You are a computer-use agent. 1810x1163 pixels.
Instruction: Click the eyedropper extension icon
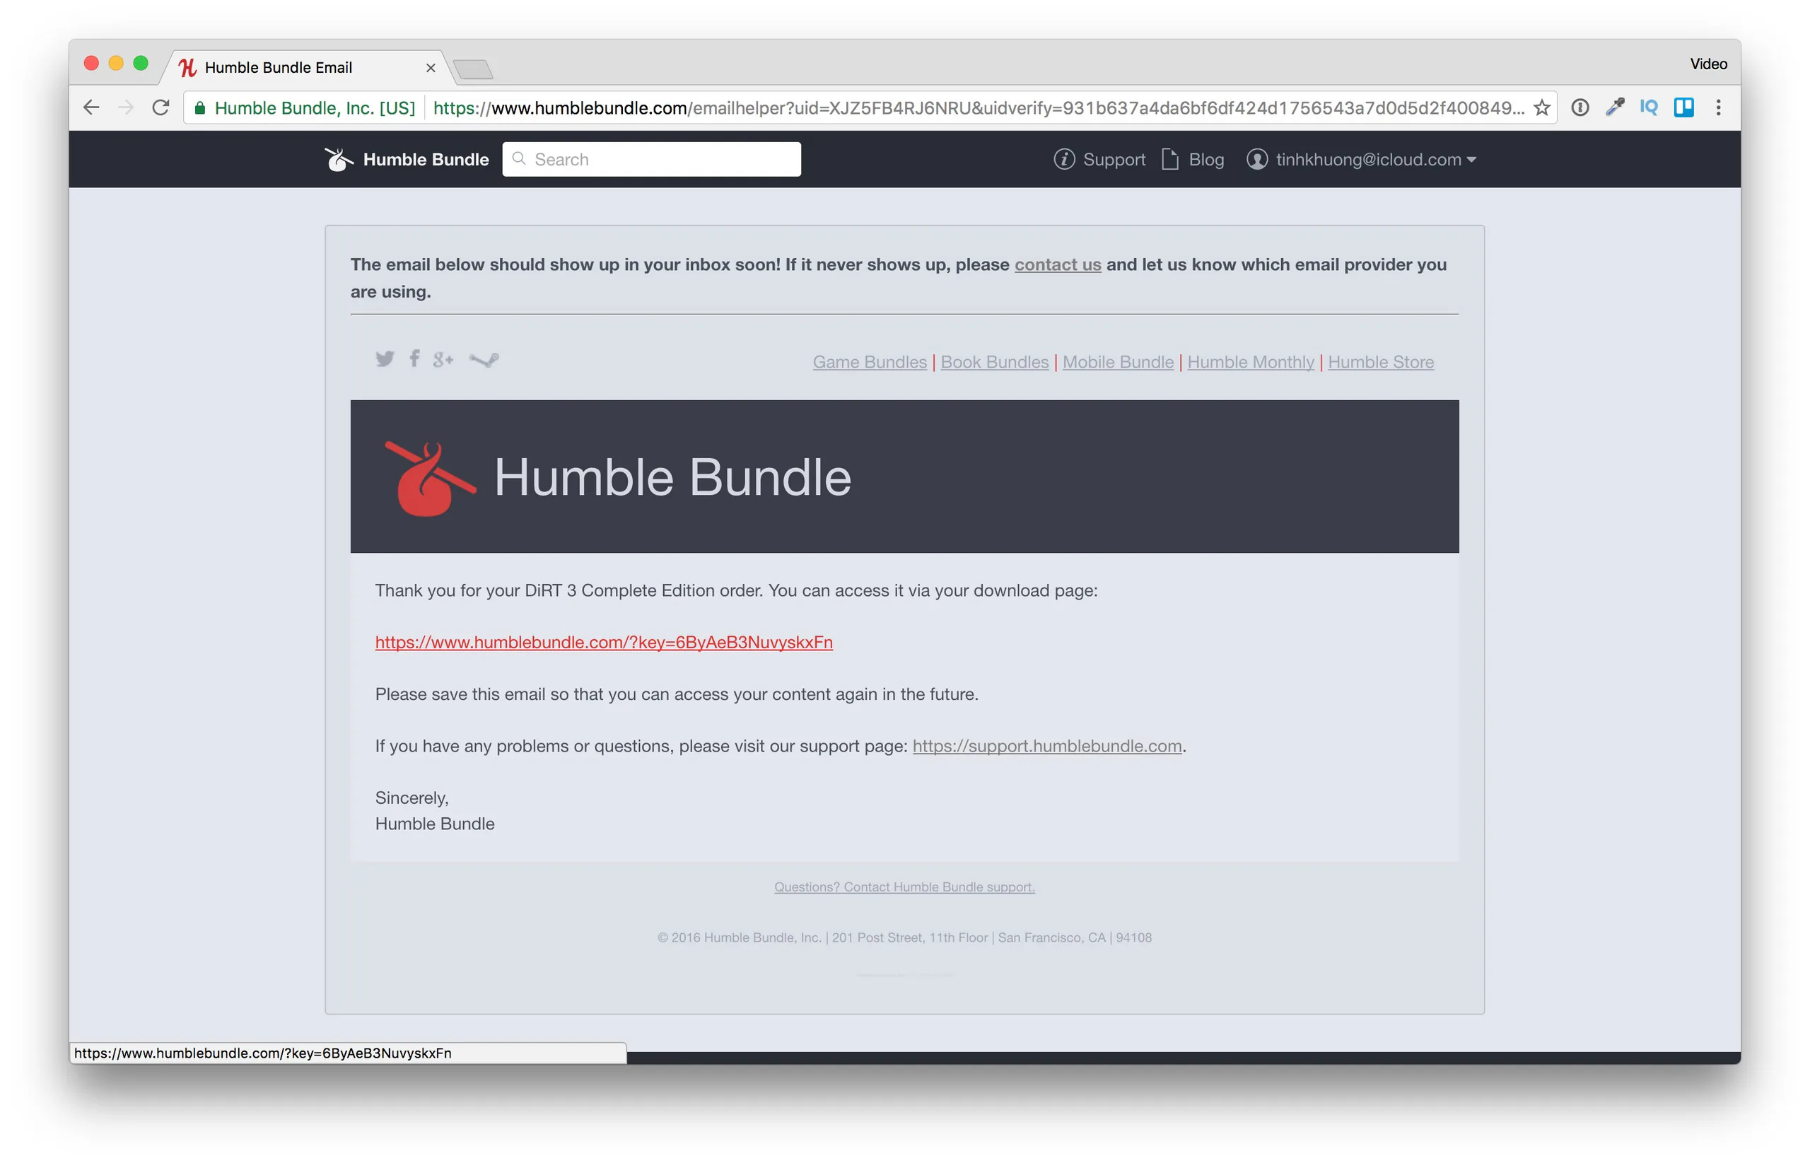tap(1614, 107)
